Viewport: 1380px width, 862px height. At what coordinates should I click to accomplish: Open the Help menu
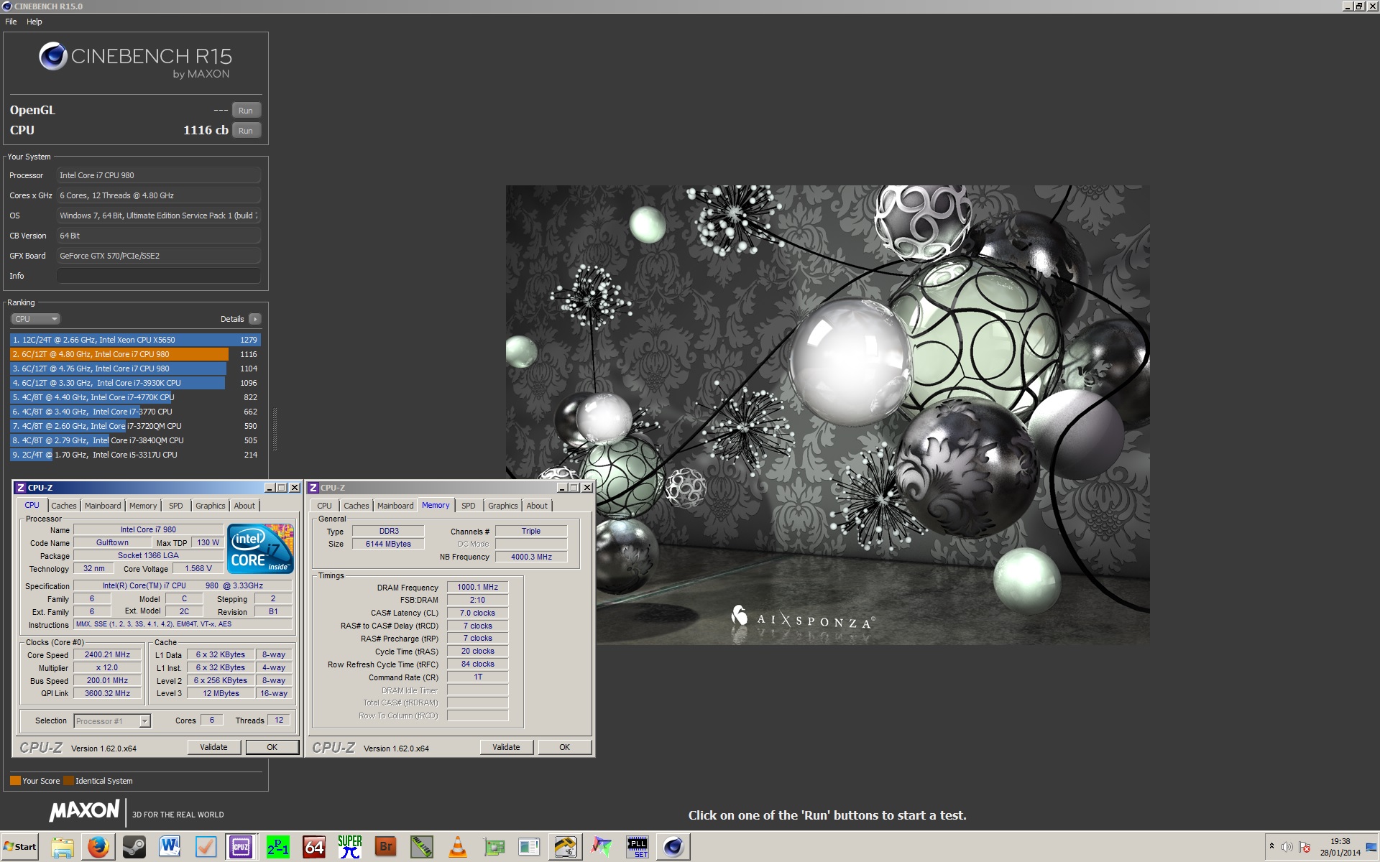(x=34, y=22)
